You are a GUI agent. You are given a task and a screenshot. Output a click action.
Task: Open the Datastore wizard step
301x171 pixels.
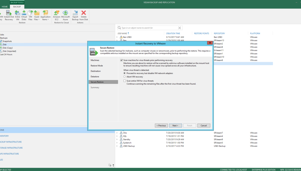click(95, 77)
